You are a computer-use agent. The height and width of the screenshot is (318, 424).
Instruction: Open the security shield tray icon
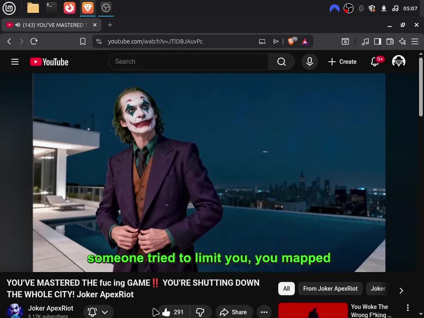coord(372,8)
